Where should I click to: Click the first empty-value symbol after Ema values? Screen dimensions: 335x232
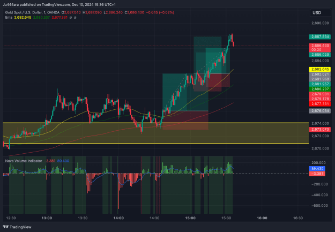point(71,18)
